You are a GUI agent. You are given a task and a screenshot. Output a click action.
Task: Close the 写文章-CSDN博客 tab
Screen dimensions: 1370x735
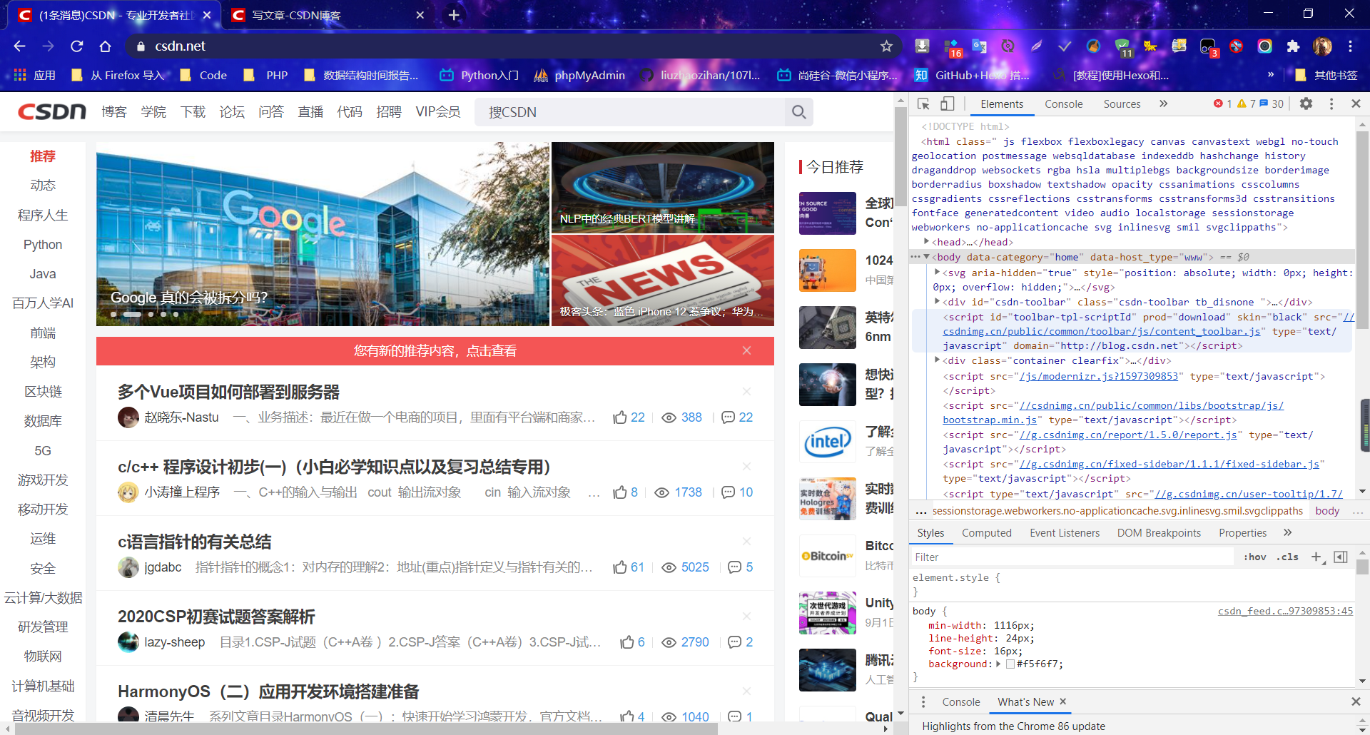pyautogui.click(x=420, y=15)
